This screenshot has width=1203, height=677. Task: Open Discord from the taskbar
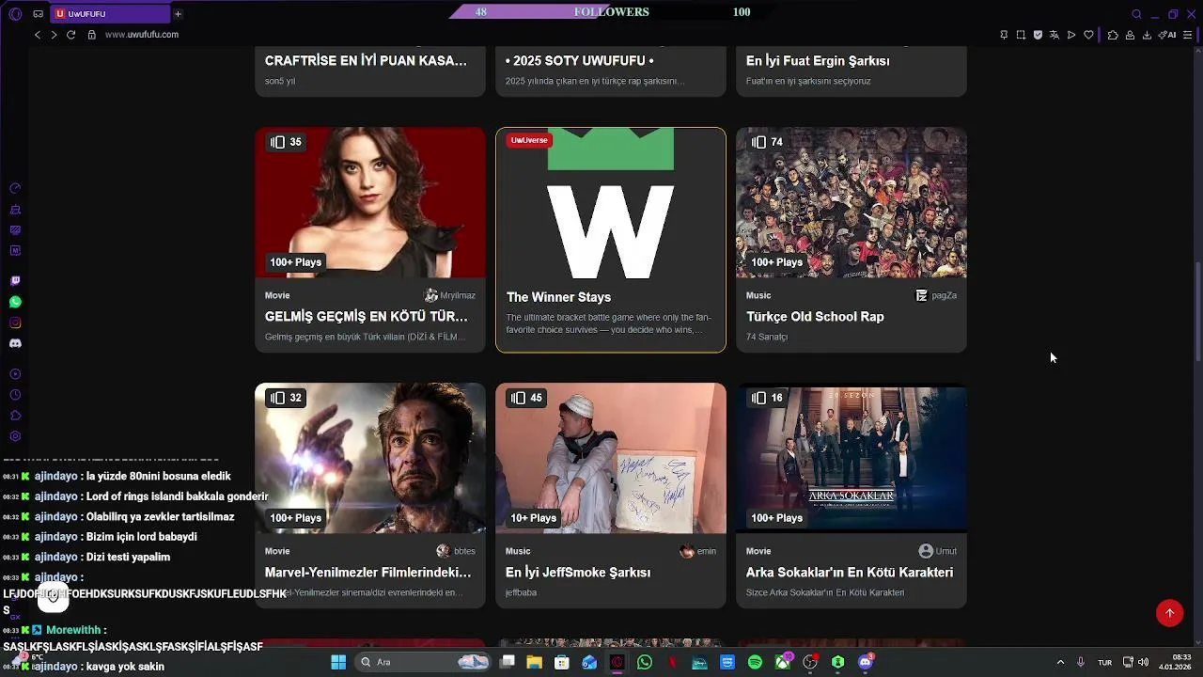[x=866, y=662]
